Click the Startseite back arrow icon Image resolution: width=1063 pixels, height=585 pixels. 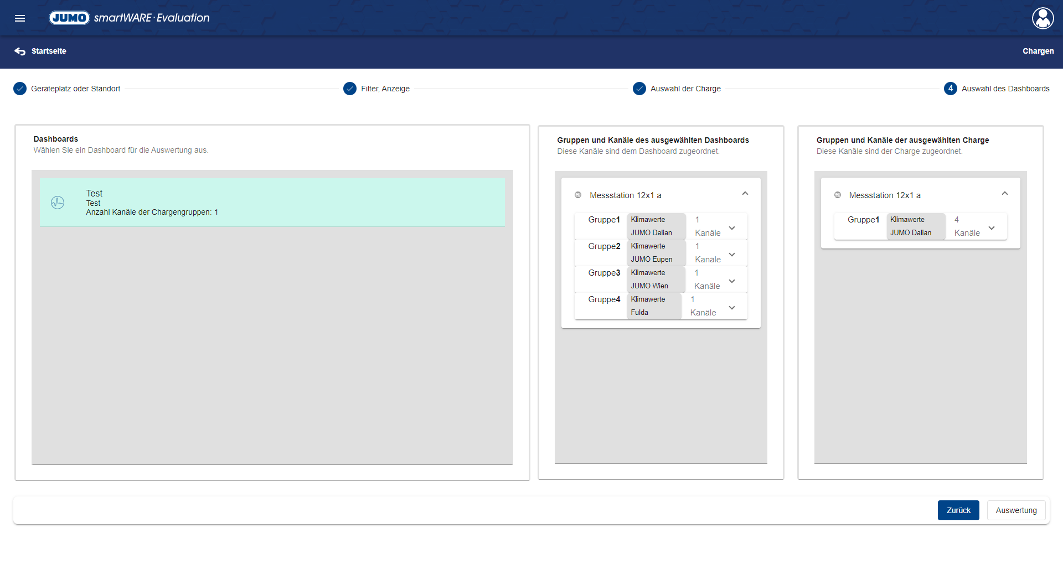click(20, 51)
